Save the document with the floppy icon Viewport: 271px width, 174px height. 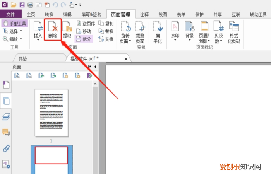tap(22, 5)
